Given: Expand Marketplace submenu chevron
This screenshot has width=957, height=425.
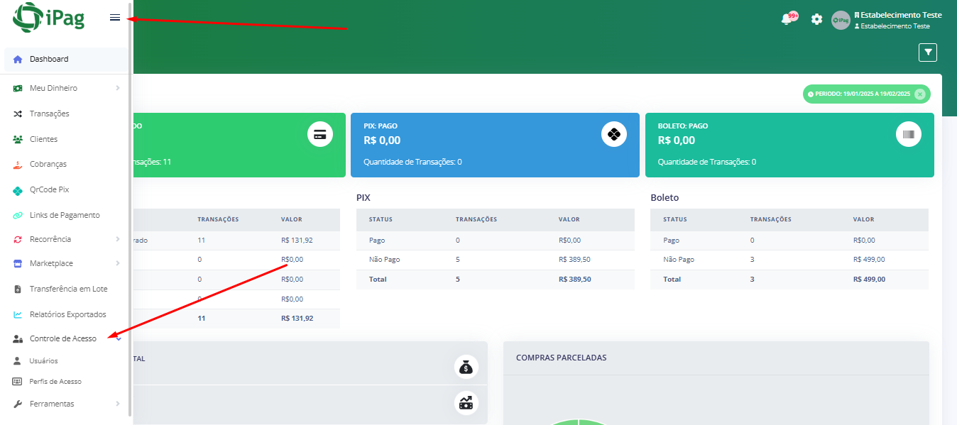Looking at the screenshot, I should (118, 263).
